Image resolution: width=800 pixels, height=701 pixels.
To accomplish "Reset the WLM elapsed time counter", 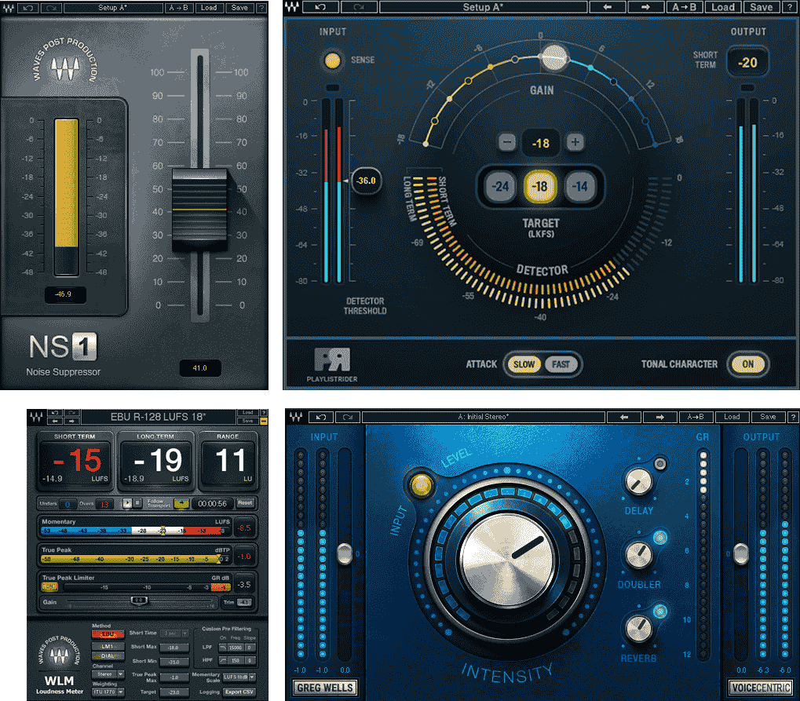I will click(246, 502).
